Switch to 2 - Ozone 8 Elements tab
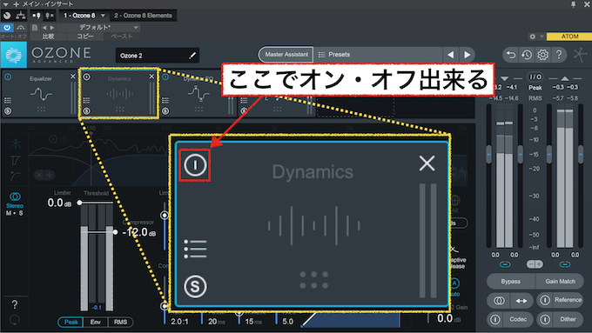 pos(143,16)
